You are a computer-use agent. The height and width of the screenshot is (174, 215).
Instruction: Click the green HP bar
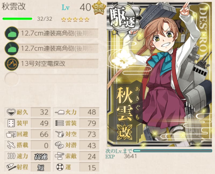click(17, 19)
